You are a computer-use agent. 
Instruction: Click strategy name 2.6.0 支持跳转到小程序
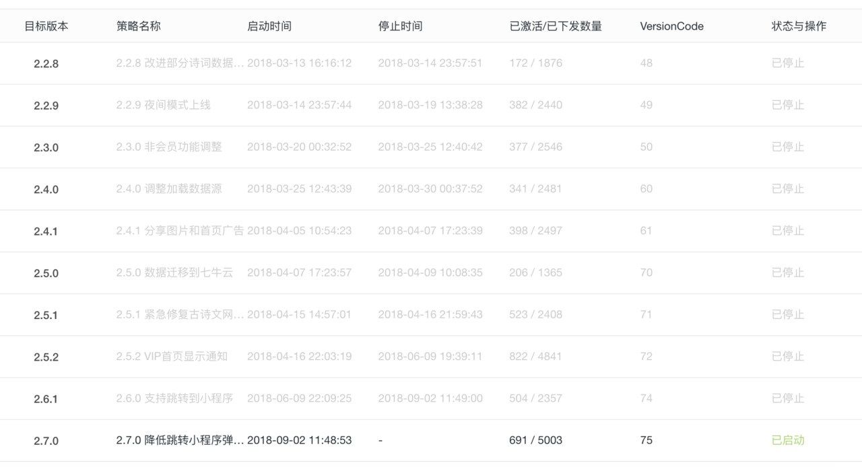[174, 398]
